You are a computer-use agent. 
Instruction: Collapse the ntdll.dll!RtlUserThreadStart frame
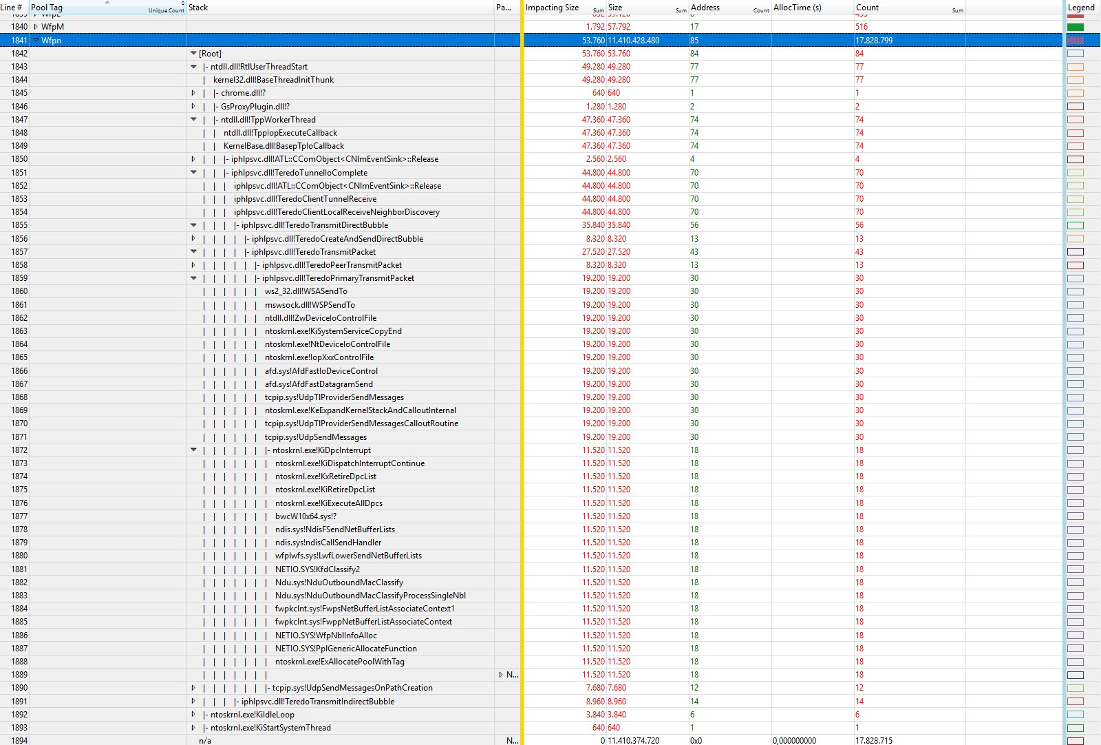tap(194, 67)
